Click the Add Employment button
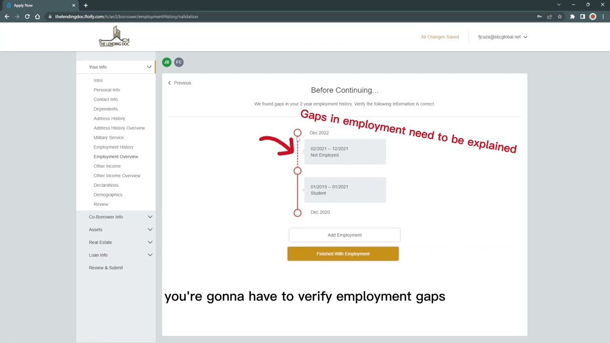The height and width of the screenshot is (343, 610). point(345,235)
